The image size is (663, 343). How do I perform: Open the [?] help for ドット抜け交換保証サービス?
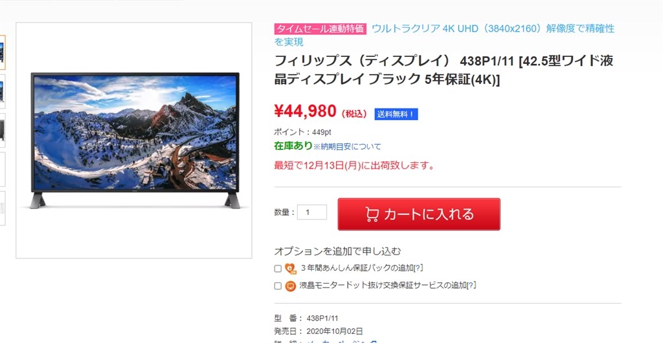click(471, 286)
